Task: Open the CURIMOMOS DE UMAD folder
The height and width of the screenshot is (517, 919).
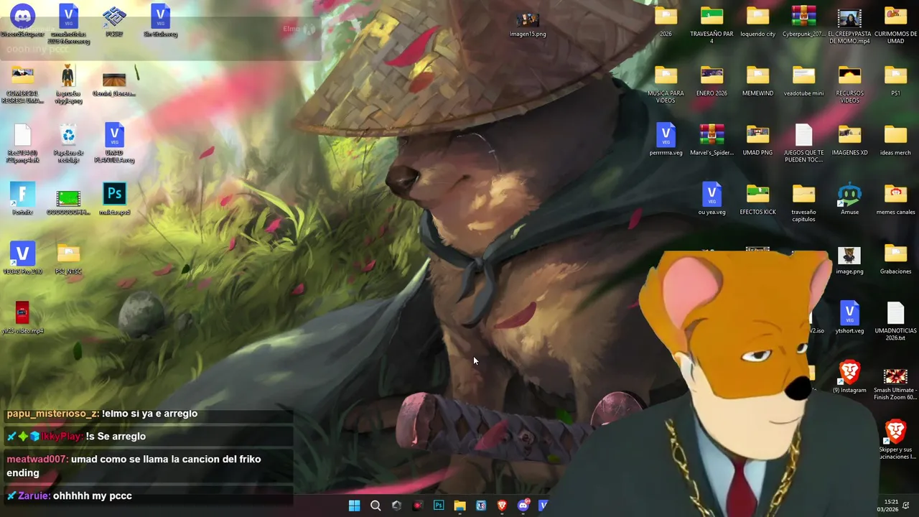Action: 895,25
